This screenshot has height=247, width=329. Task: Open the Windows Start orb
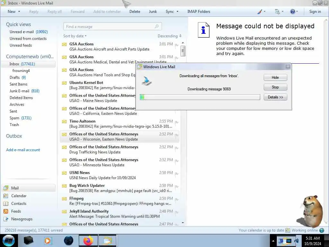pos(9,241)
